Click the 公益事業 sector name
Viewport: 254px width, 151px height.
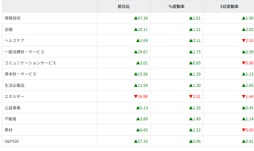13,108
